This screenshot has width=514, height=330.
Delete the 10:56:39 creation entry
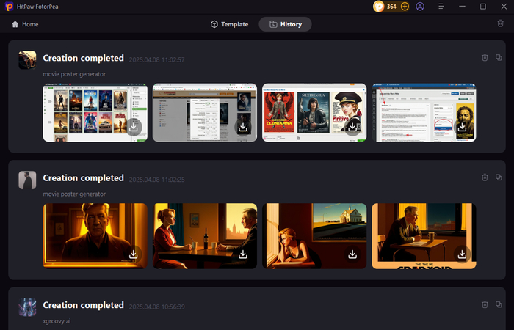[x=485, y=304]
